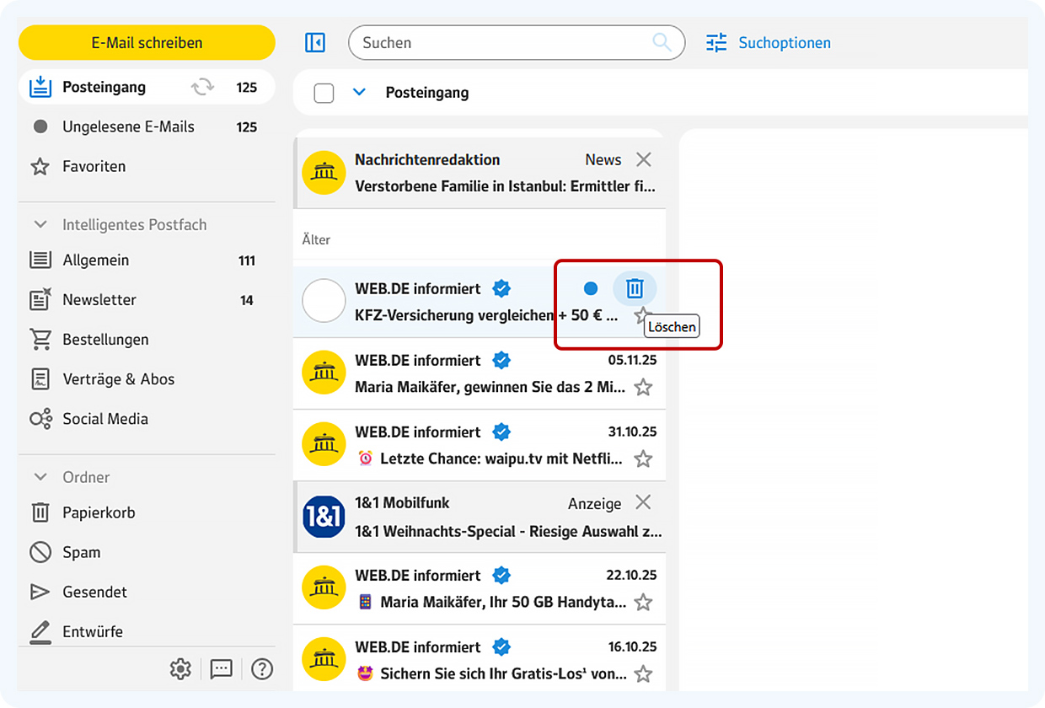This screenshot has height=708, width=1045.
Task: Switch to Ungelesene E-Mails
Action: coord(128,126)
